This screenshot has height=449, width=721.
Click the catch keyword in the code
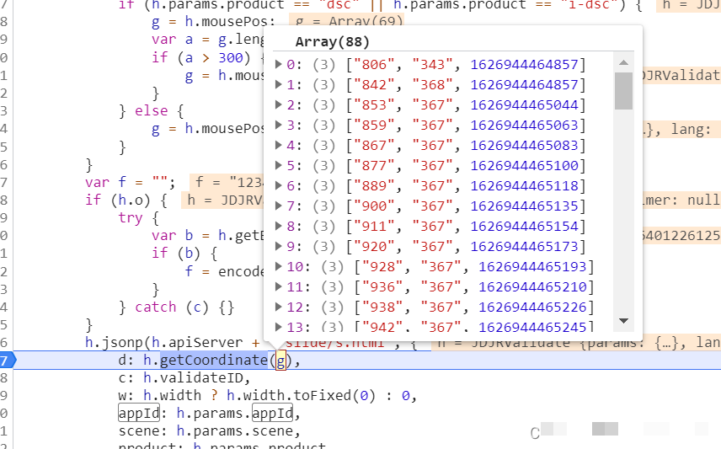pos(155,307)
